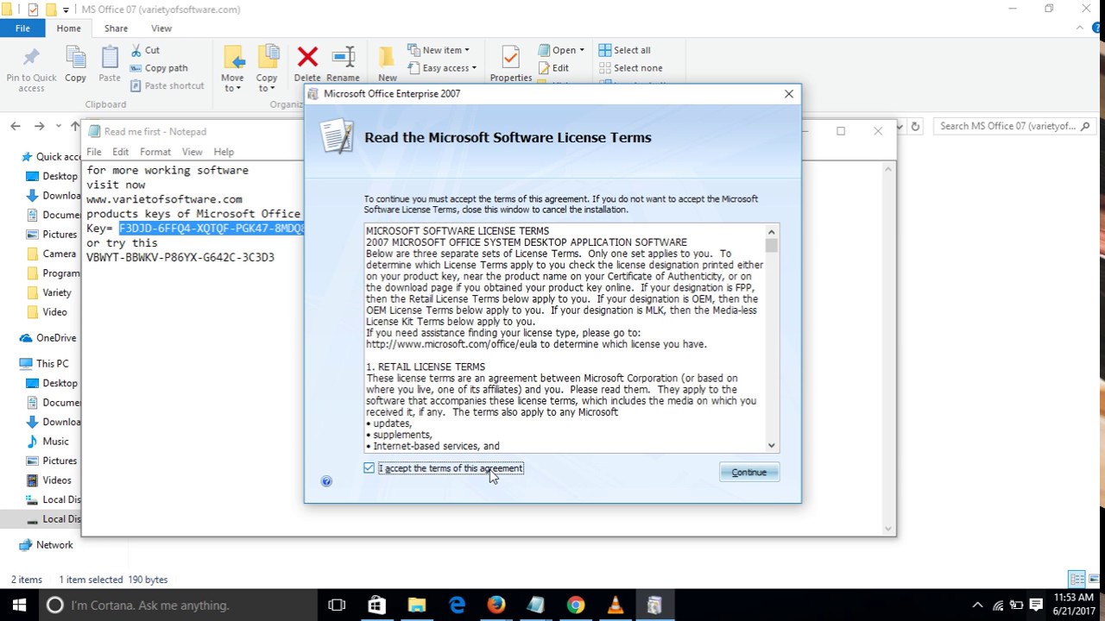The width and height of the screenshot is (1105, 621).
Task: Switch to details view button
Action: [x=1077, y=579]
